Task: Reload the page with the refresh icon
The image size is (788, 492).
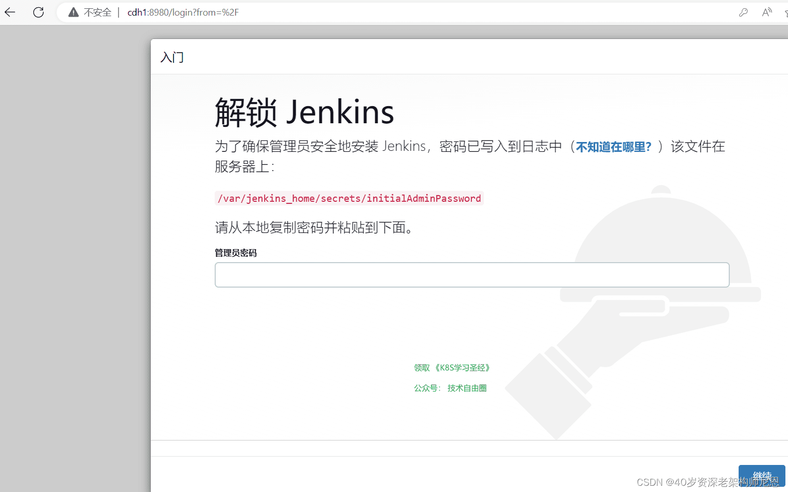Action: tap(38, 12)
